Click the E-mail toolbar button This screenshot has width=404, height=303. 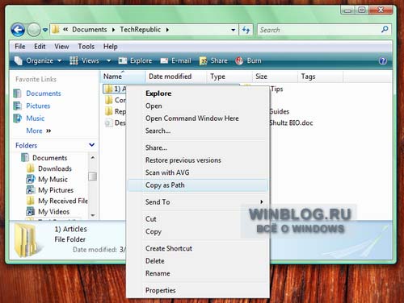[175, 61]
